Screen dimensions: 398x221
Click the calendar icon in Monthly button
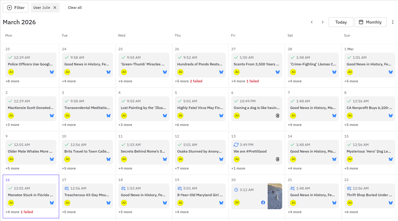coord(361,22)
